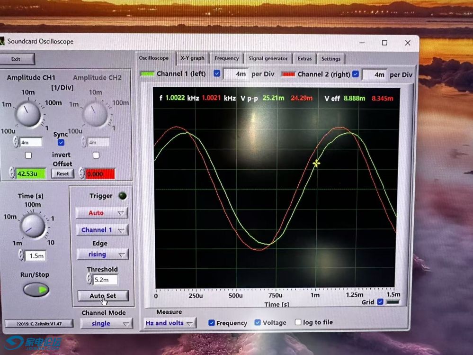This screenshot has height=355, width=473.
Task: Switch to the Extras tab
Action: pos(304,59)
